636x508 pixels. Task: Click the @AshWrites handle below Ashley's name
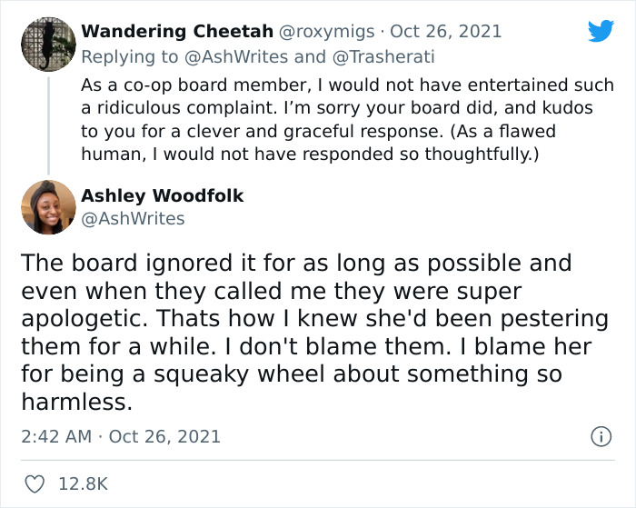(x=133, y=219)
